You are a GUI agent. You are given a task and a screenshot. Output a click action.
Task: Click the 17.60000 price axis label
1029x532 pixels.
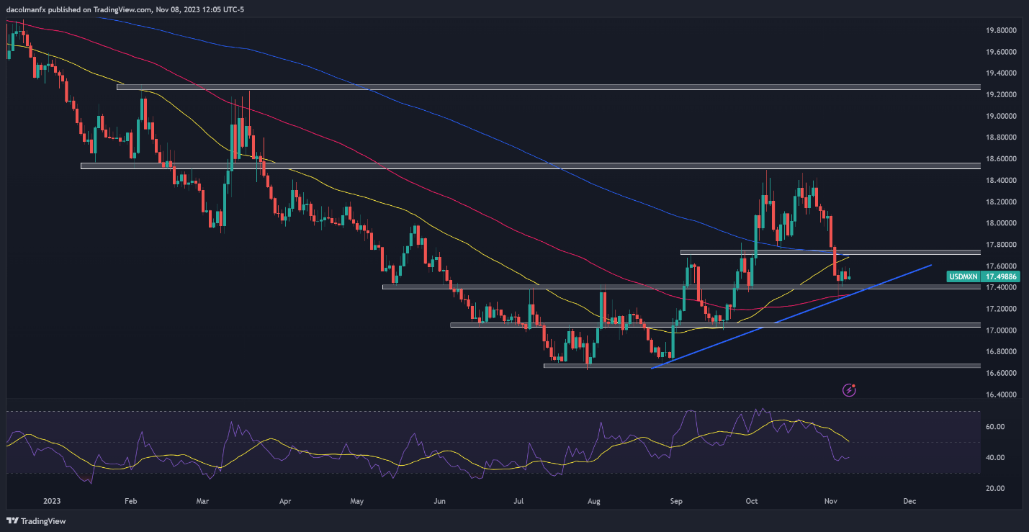click(x=1002, y=266)
